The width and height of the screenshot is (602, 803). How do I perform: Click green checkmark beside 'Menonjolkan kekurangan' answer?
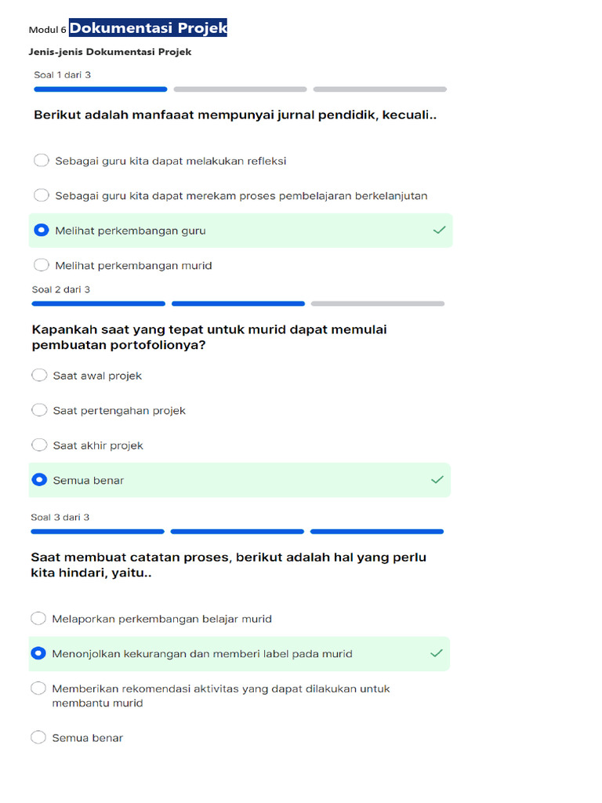click(x=437, y=653)
